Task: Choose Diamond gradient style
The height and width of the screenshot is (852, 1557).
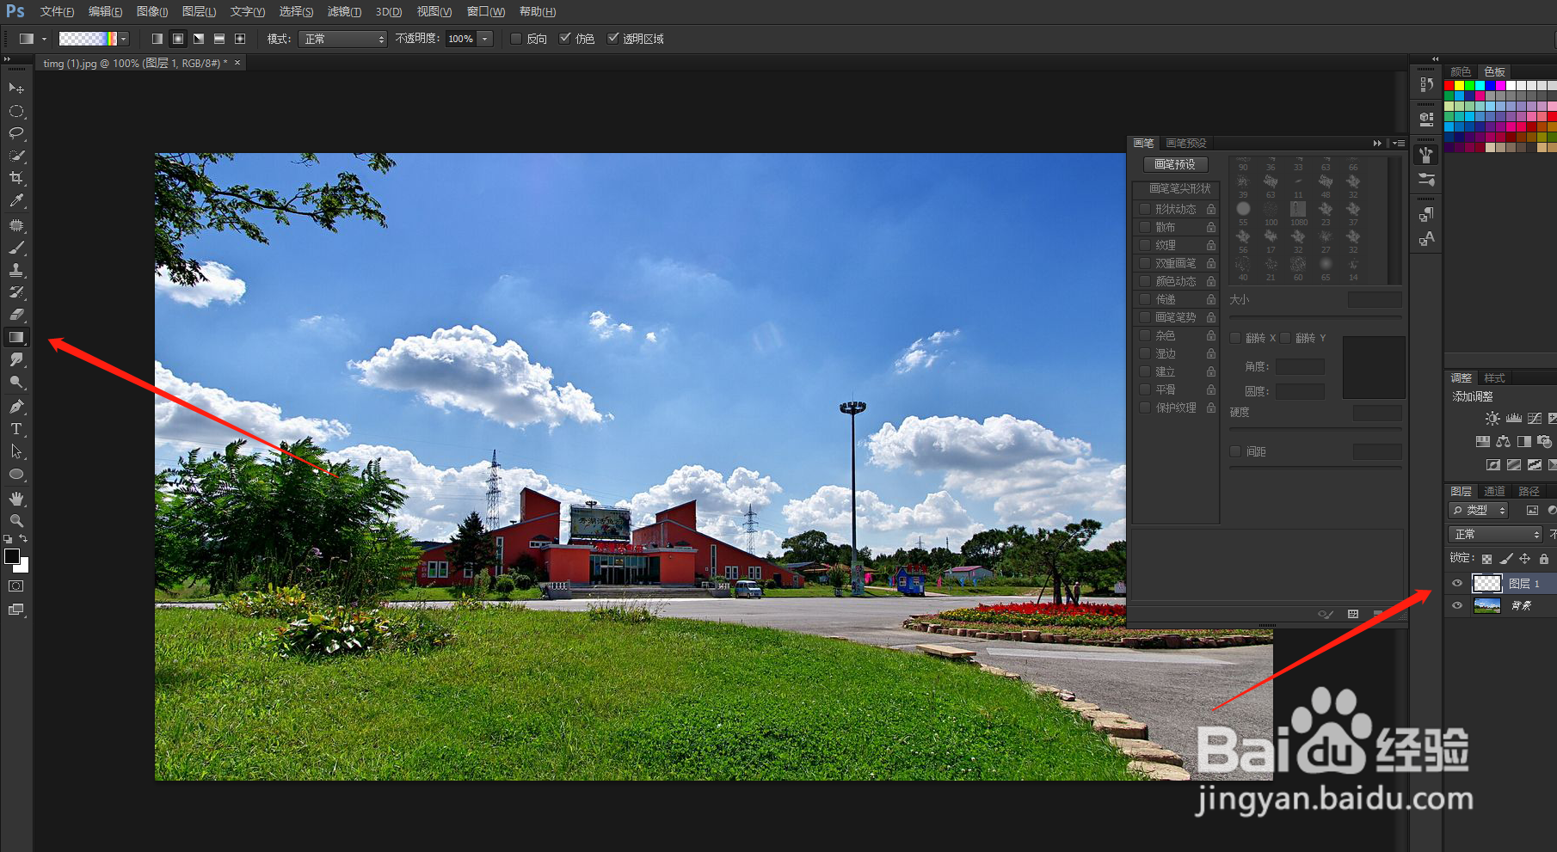Action: (x=240, y=39)
